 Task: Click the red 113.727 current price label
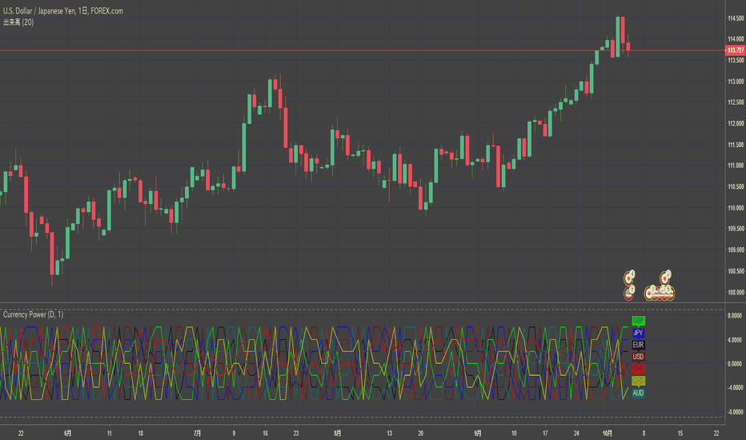[735, 50]
